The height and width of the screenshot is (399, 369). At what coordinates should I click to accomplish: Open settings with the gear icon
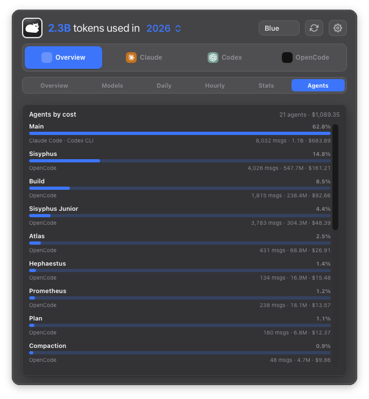click(338, 28)
